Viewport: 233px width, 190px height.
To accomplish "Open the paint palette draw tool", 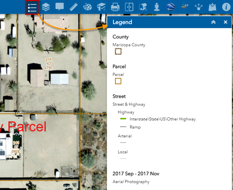I will click(87, 7).
